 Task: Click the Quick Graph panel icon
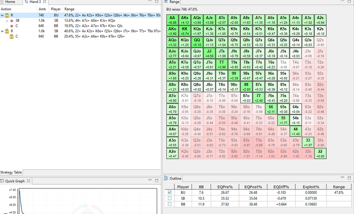point(2,181)
